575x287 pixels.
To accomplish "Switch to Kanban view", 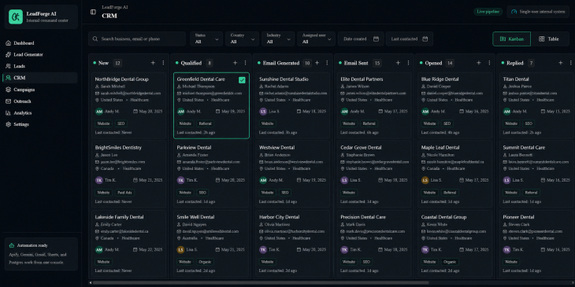I will (511, 39).
